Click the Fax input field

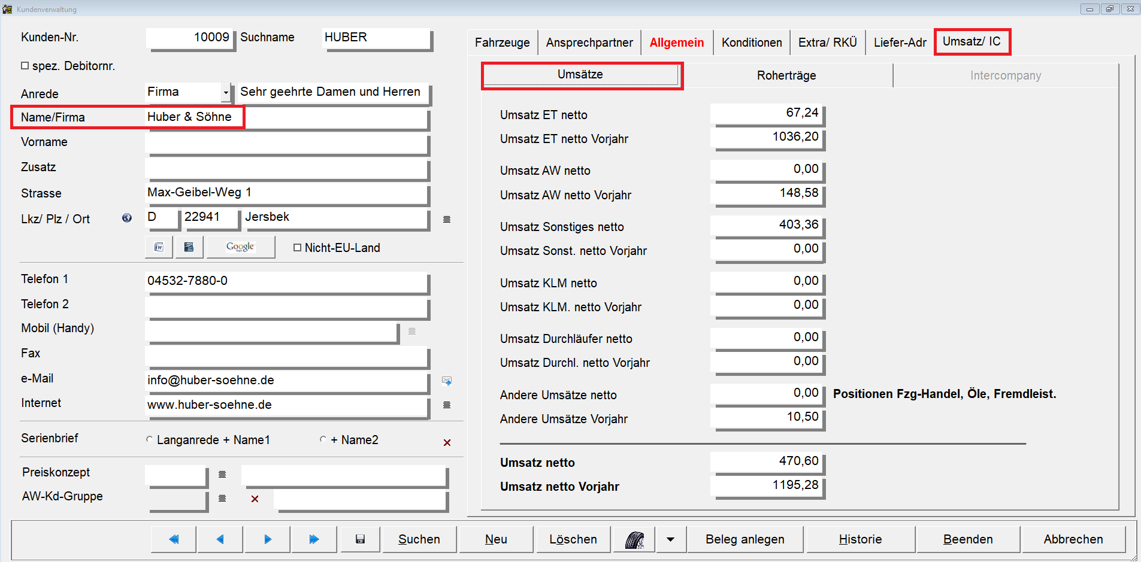coord(286,356)
